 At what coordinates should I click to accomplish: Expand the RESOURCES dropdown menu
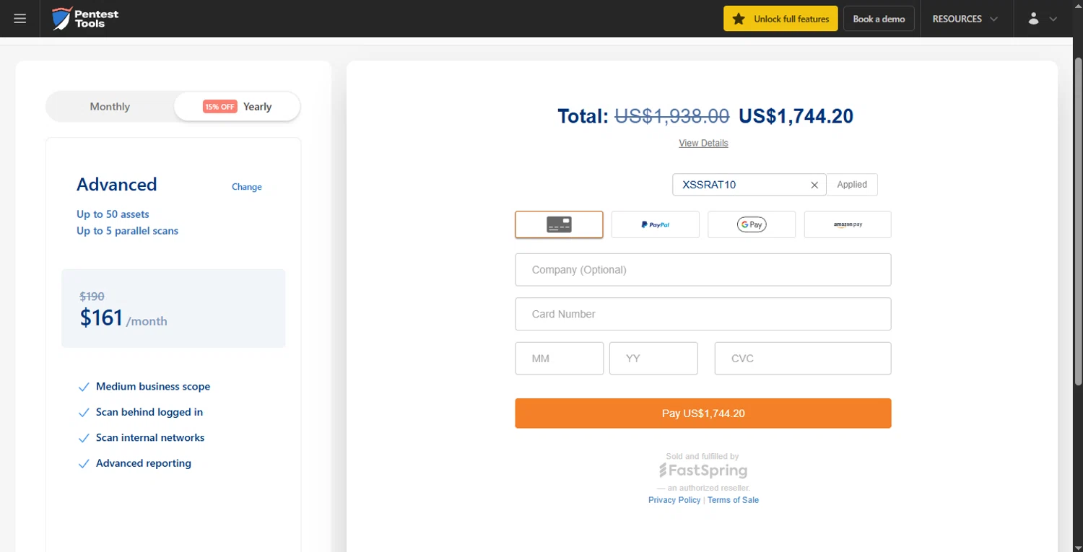pyautogui.click(x=965, y=19)
